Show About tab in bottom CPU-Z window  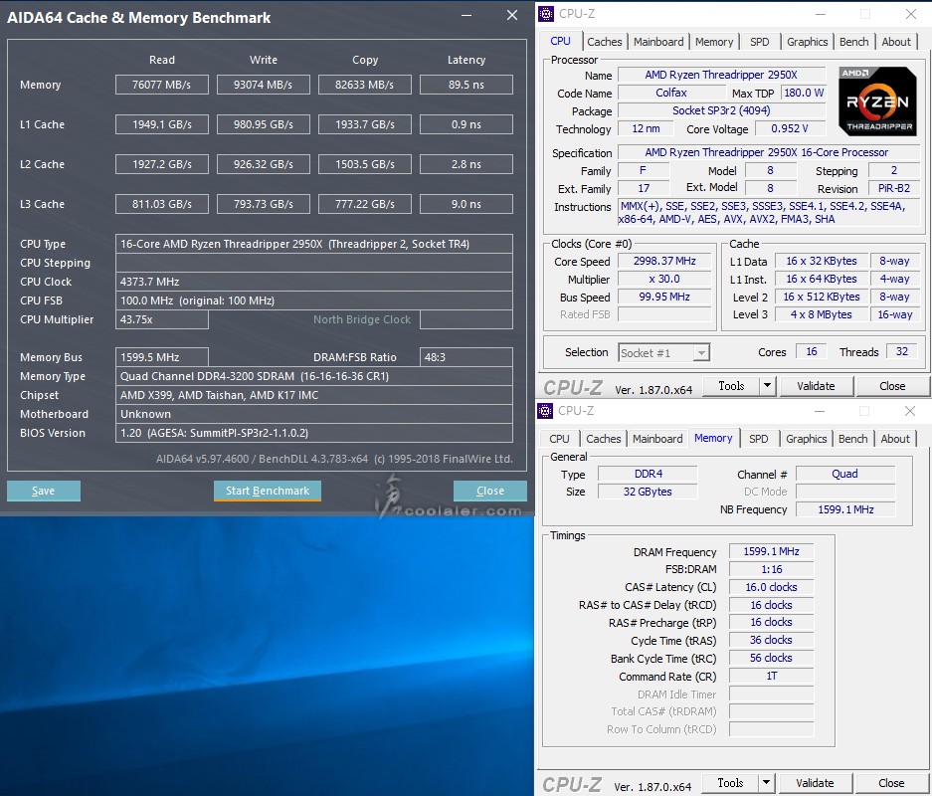[x=894, y=439]
